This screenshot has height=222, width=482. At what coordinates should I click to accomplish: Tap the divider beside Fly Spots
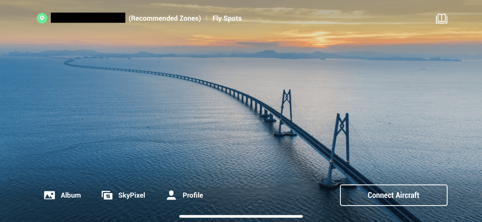tap(207, 18)
